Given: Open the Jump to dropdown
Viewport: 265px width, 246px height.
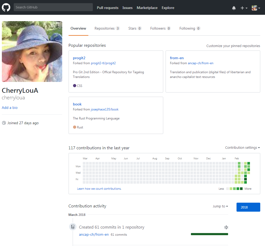Looking at the screenshot, I should [220, 206].
